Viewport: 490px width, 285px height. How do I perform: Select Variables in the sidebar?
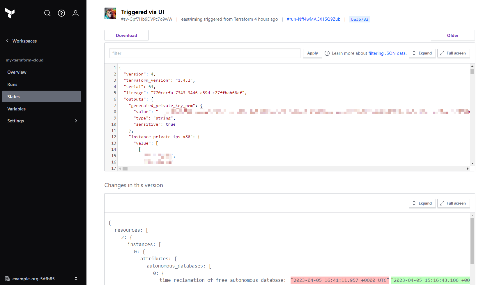[16, 109]
